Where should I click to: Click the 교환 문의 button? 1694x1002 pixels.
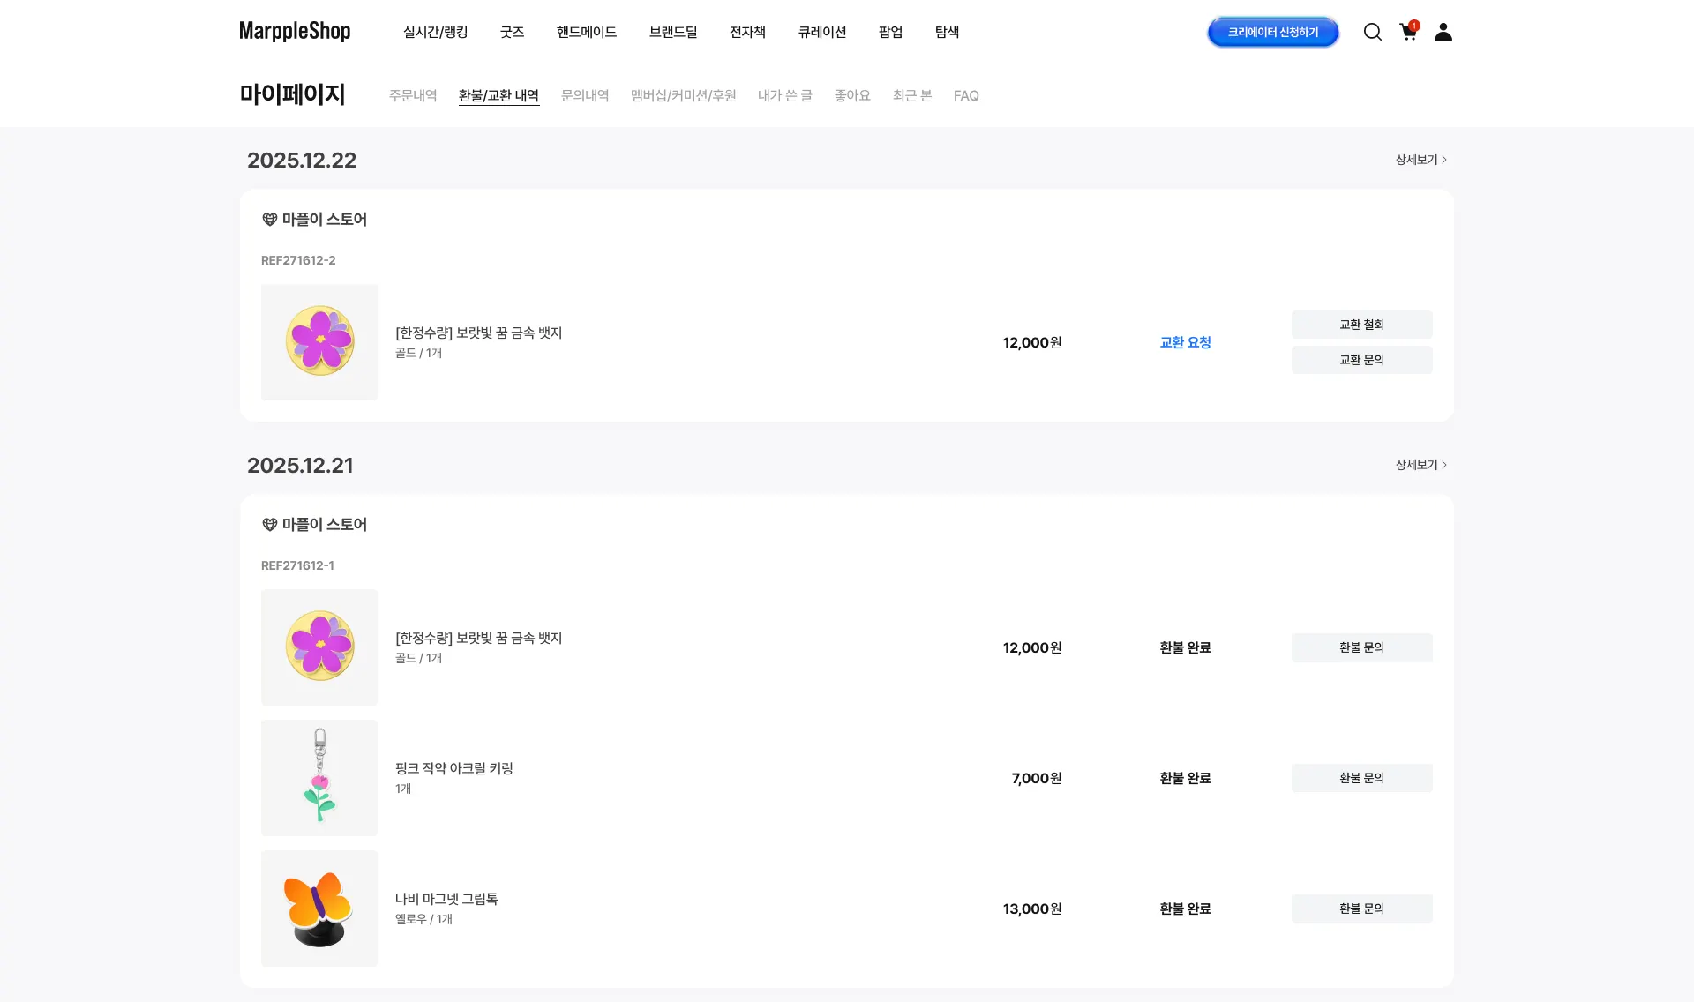pos(1361,360)
